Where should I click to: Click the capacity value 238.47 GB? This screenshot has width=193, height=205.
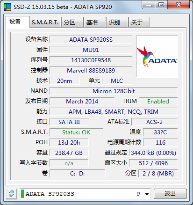[x=69, y=153]
